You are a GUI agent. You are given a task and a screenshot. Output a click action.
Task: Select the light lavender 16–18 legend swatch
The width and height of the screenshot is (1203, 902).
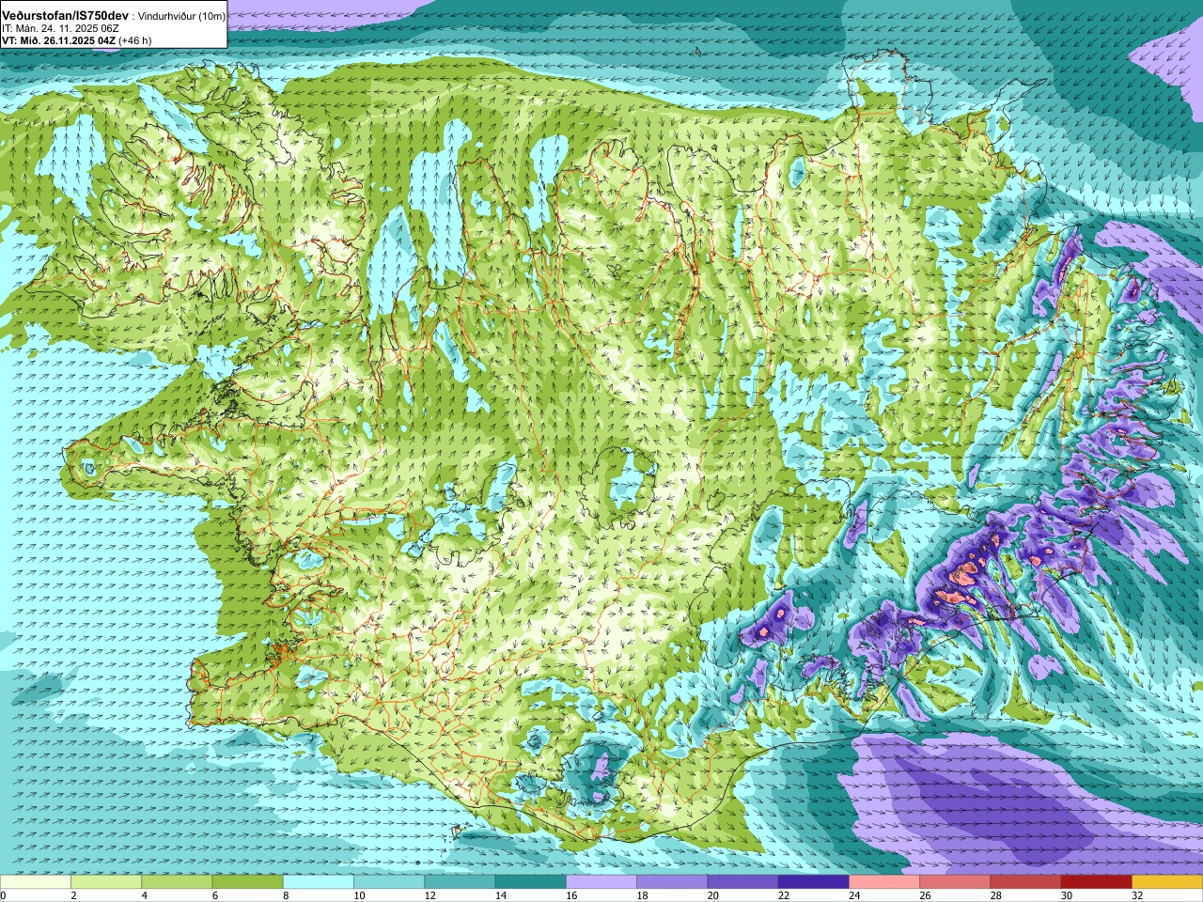(601, 882)
